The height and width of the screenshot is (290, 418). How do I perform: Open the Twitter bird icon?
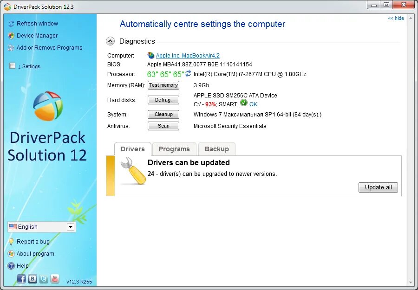click(44, 279)
